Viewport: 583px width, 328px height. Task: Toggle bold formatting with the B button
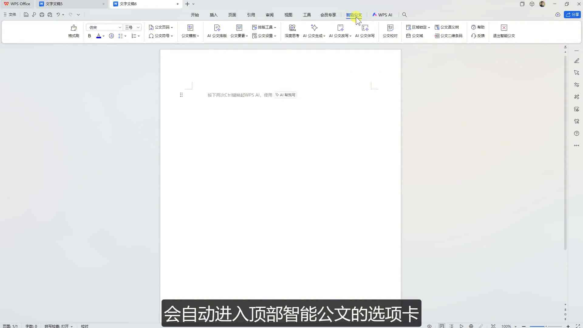[x=89, y=36]
